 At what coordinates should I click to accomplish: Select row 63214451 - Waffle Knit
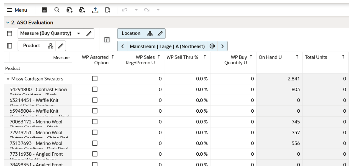click(38, 100)
